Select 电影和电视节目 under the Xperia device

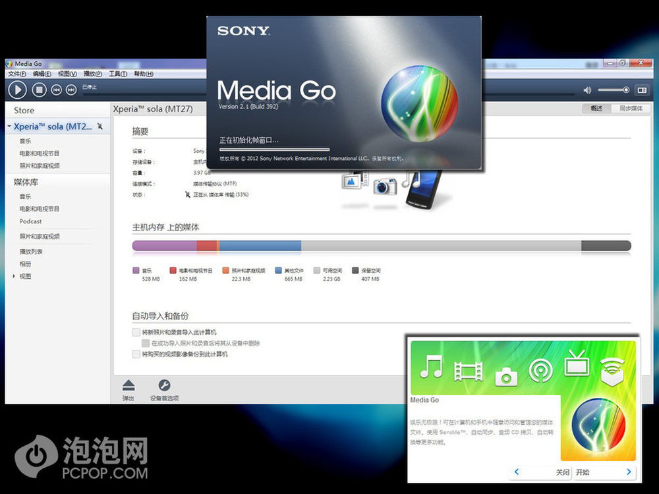click(40, 153)
